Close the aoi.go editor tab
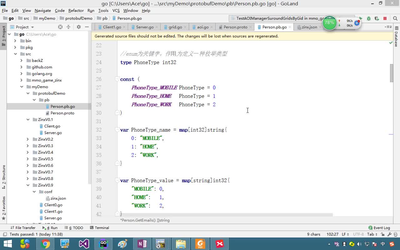 point(212,27)
